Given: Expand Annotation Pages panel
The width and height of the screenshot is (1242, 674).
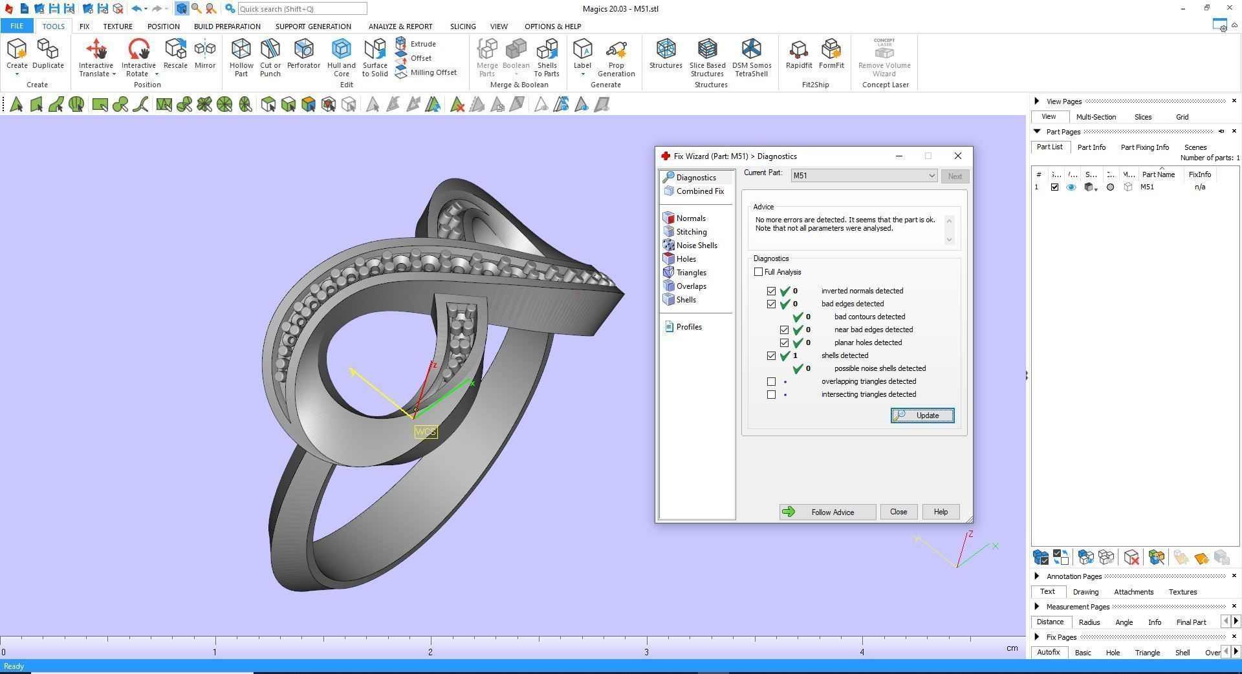Looking at the screenshot, I should (x=1037, y=576).
